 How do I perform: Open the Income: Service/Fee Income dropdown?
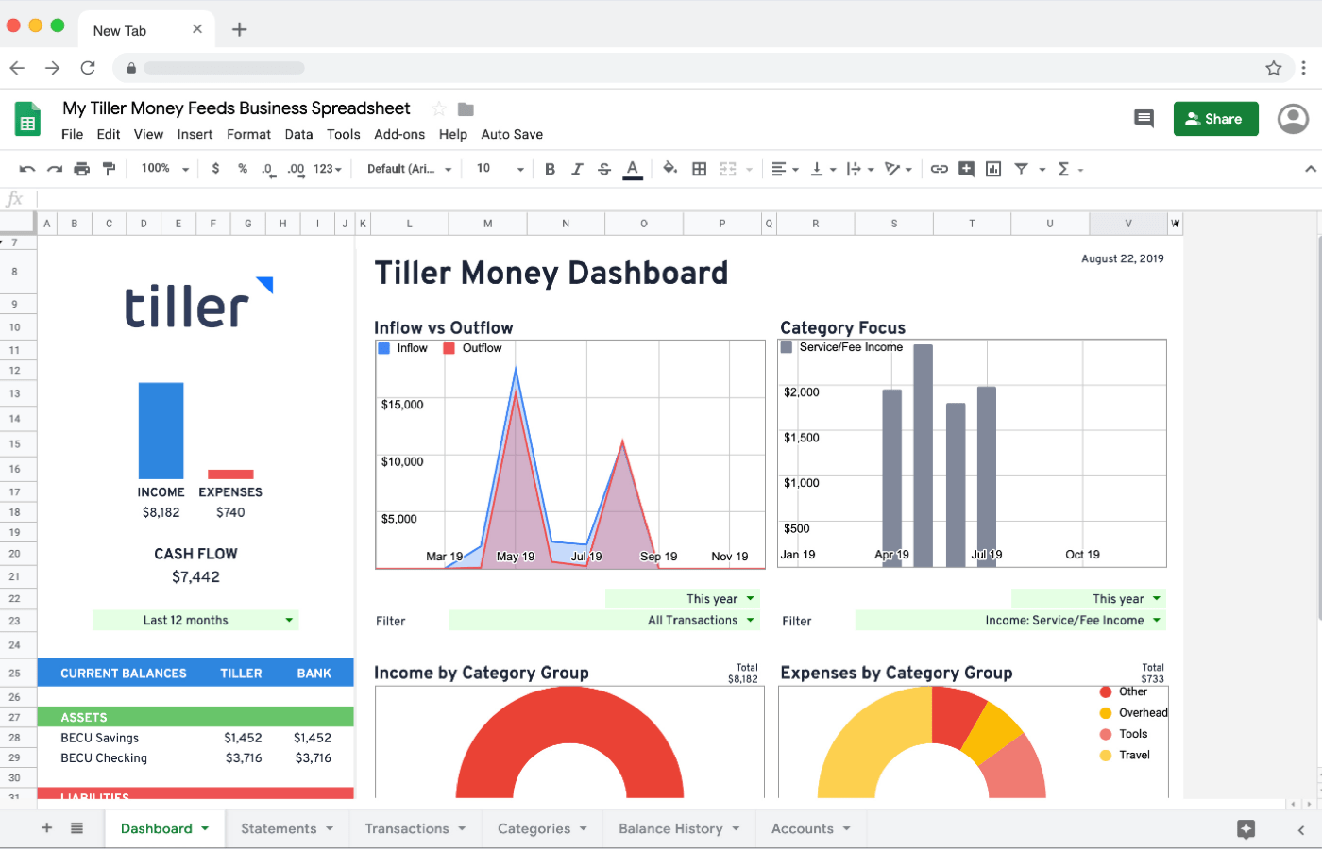(1010, 621)
